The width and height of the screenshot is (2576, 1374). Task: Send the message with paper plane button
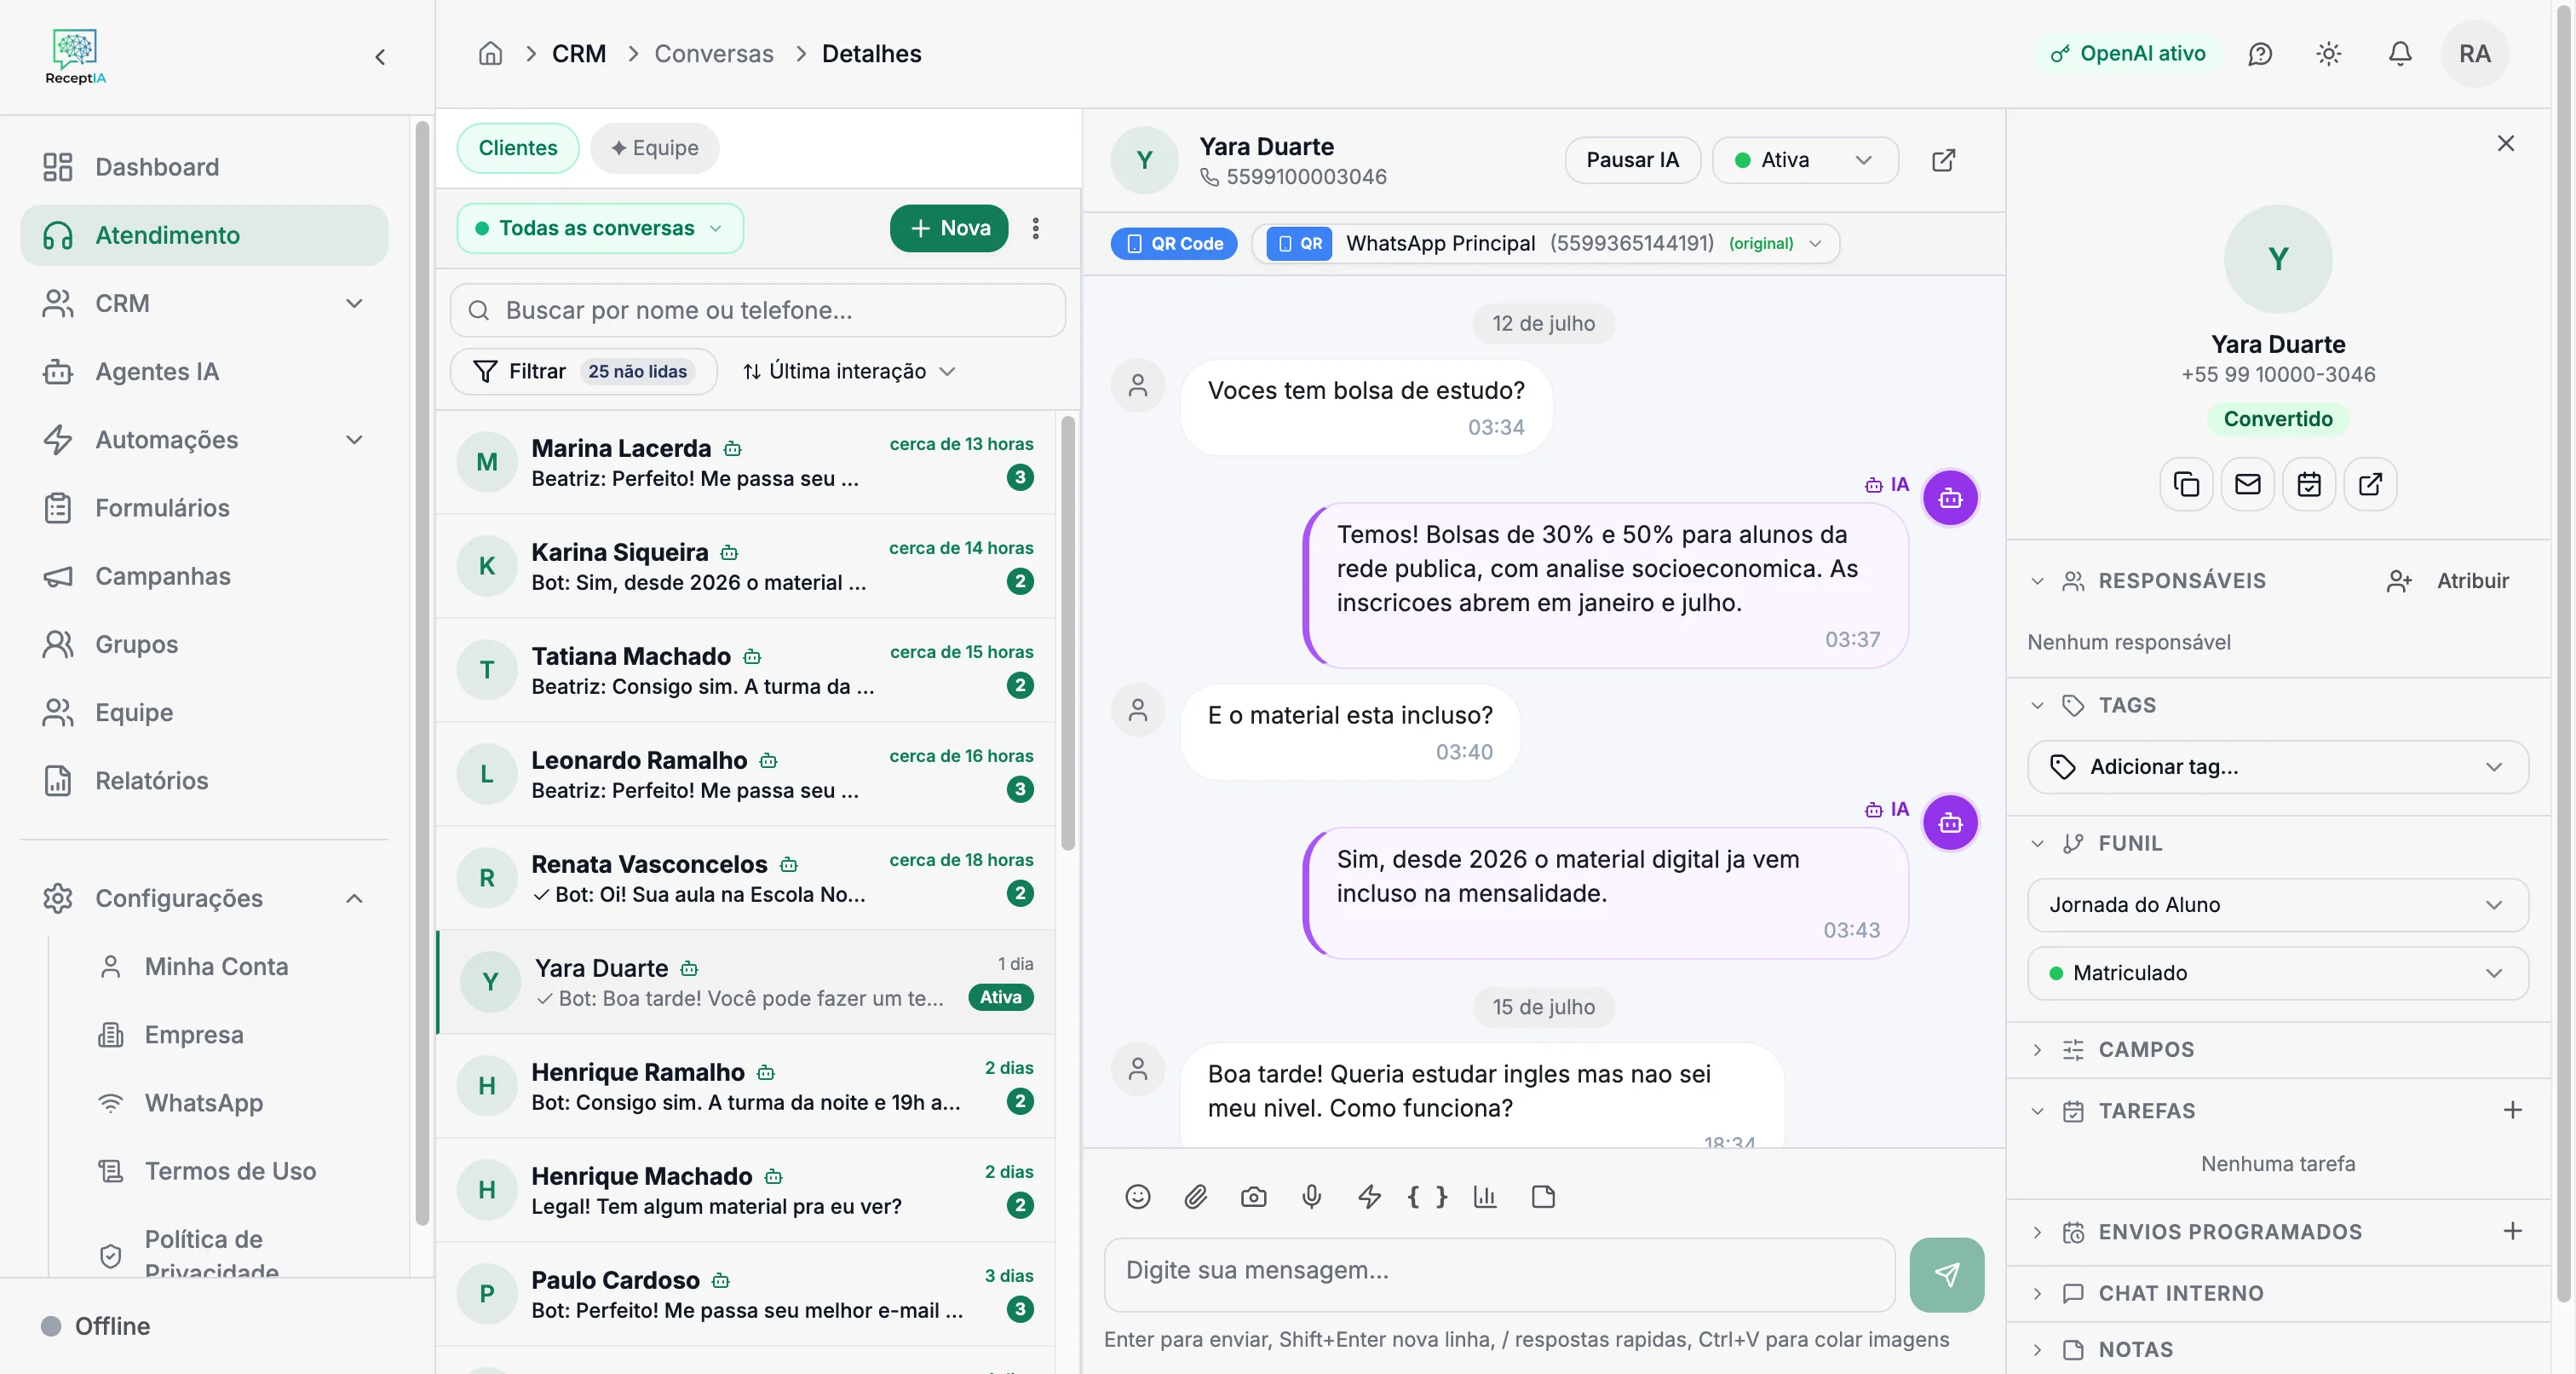coord(1946,1275)
